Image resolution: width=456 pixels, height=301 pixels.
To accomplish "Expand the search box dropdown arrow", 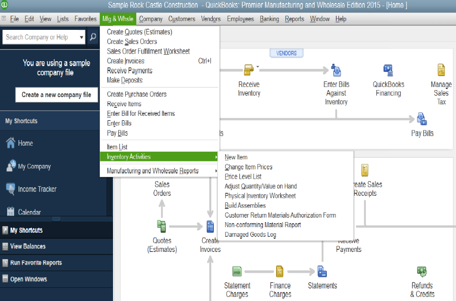I will click(82, 37).
